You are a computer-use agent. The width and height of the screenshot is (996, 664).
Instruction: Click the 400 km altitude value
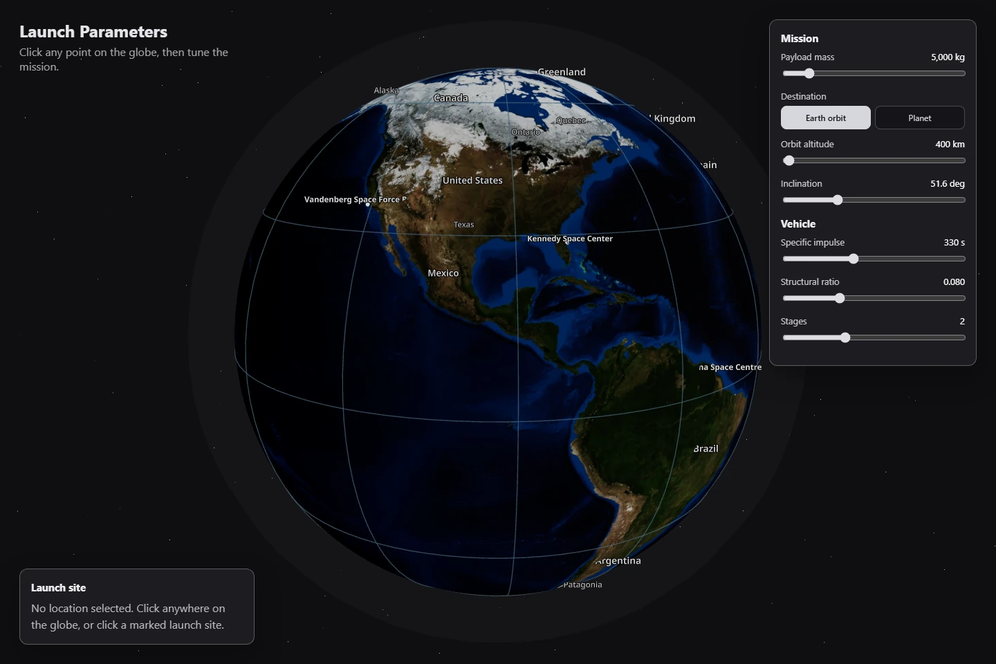950,145
